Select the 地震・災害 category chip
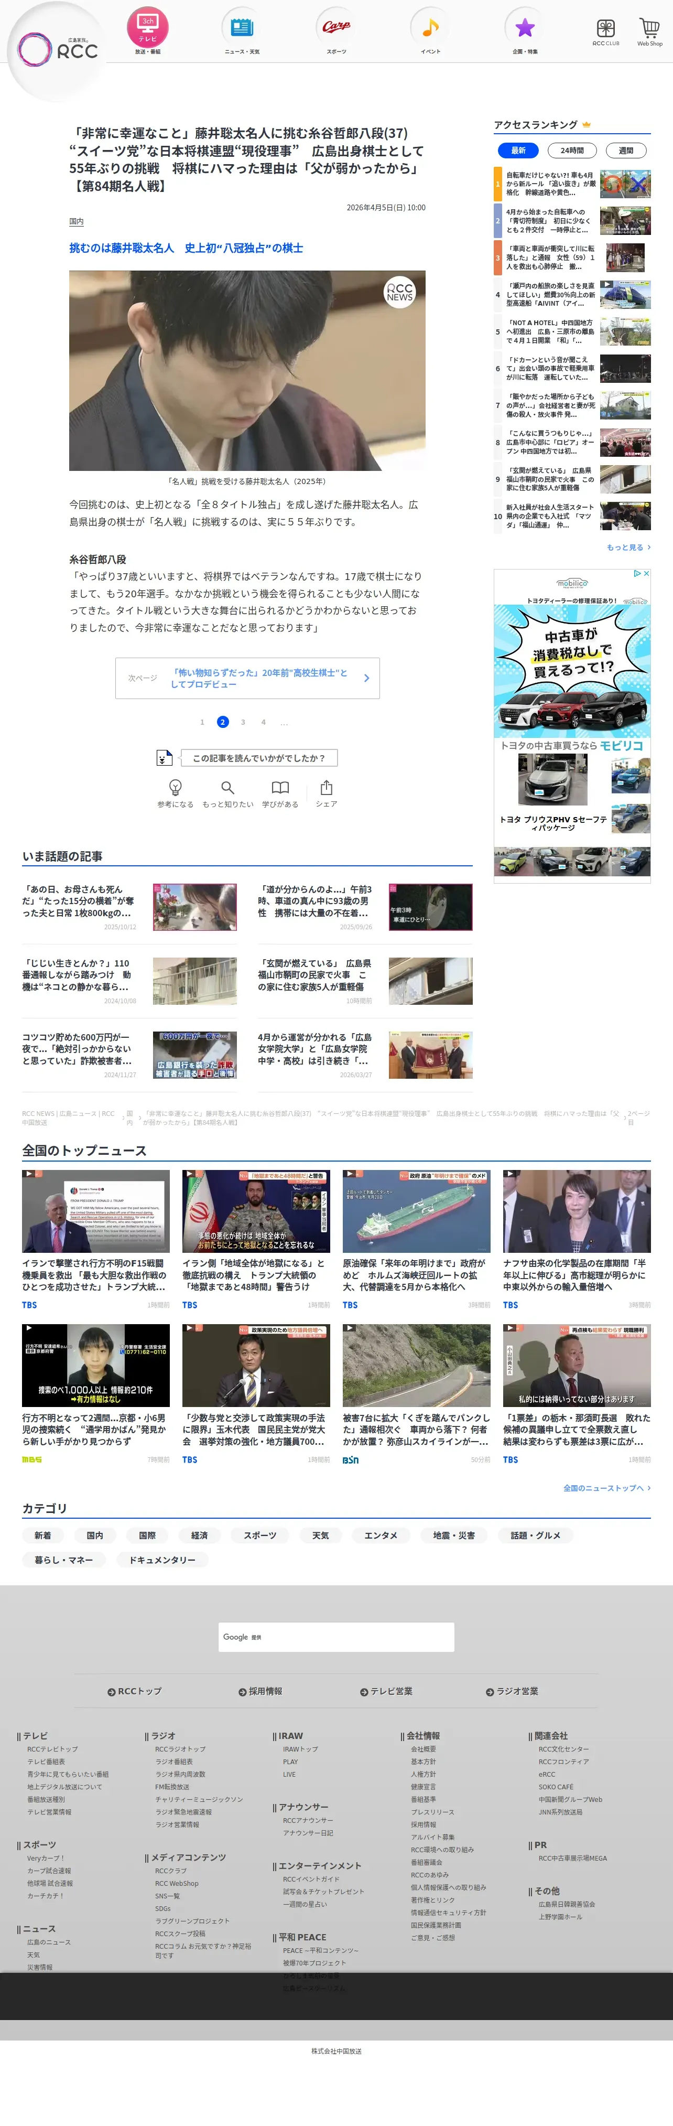Screen dimensions: 673x2126 point(453,1535)
